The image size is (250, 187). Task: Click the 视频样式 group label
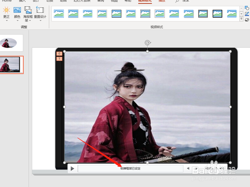click(157, 27)
